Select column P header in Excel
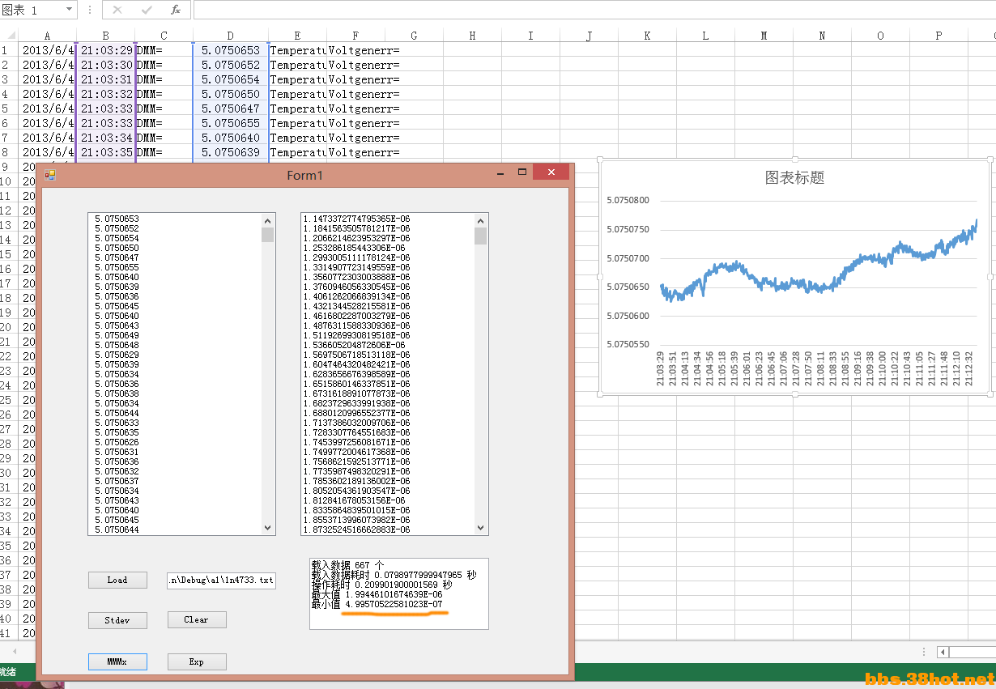 click(x=939, y=36)
